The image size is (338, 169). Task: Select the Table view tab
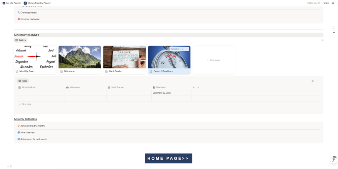click(x=23, y=81)
